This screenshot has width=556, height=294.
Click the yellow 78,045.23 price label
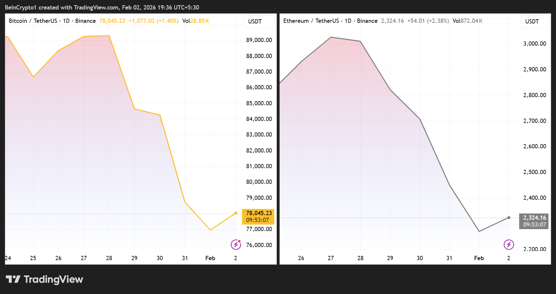point(258,216)
